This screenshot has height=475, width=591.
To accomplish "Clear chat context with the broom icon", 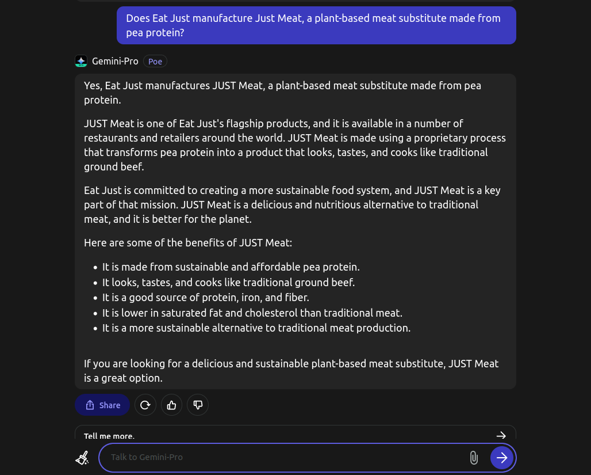I will coord(82,458).
